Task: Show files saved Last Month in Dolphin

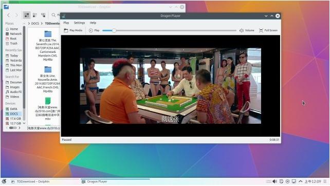Action: (14, 70)
